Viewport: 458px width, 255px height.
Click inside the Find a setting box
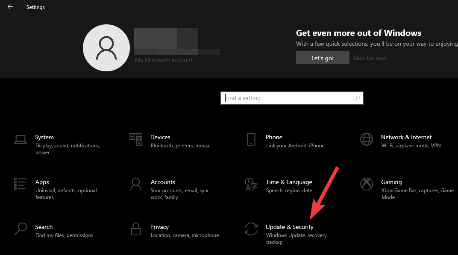pyautogui.click(x=282, y=98)
